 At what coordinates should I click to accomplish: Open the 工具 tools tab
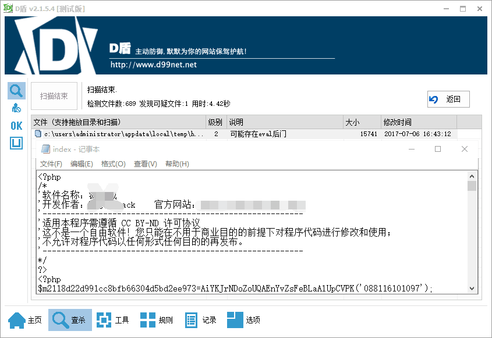point(112,320)
